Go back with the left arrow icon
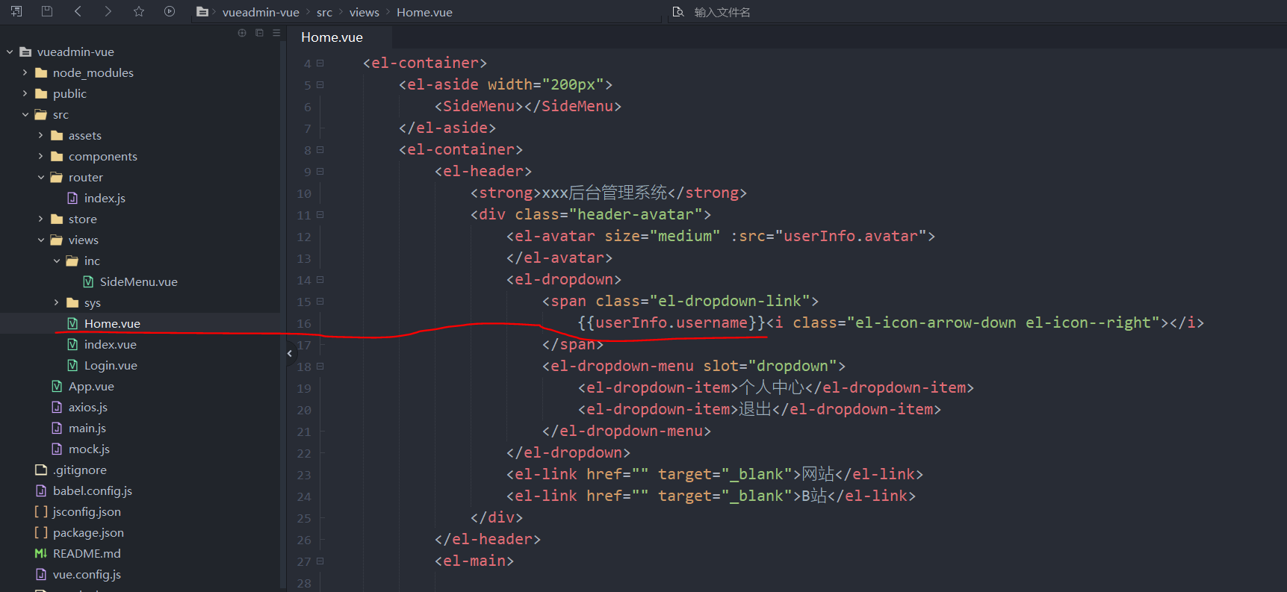This screenshot has width=1287, height=592. click(78, 11)
